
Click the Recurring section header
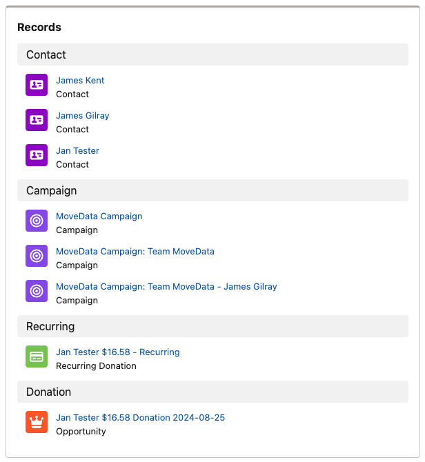click(50, 326)
